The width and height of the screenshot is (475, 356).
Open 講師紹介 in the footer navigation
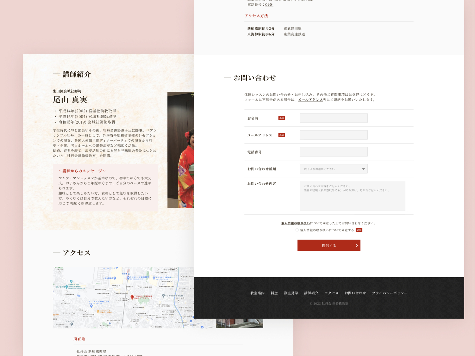(x=311, y=293)
